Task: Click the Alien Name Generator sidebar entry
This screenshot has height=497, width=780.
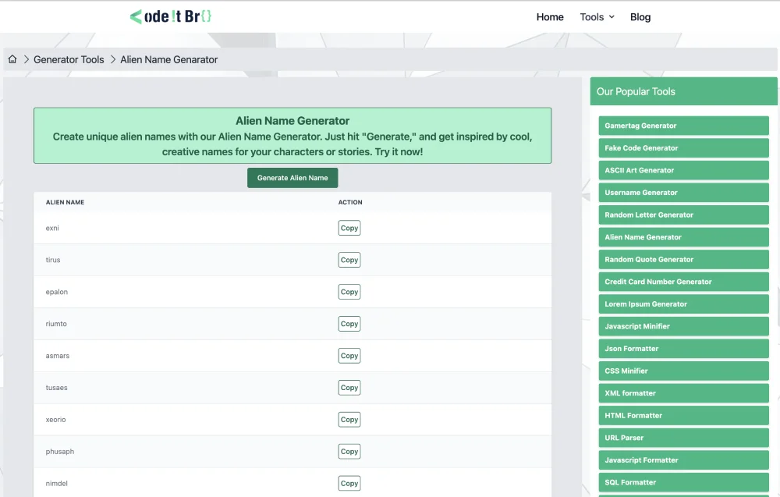Action: pos(683,237)
